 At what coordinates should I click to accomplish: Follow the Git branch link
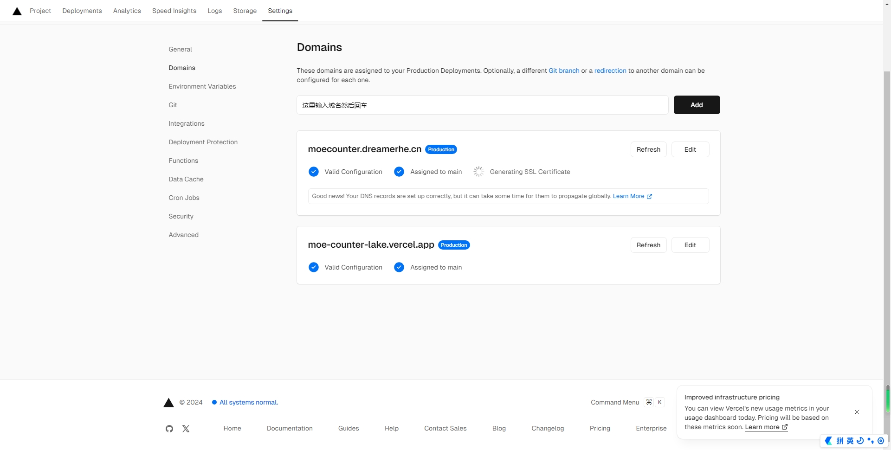pos(564,71)
